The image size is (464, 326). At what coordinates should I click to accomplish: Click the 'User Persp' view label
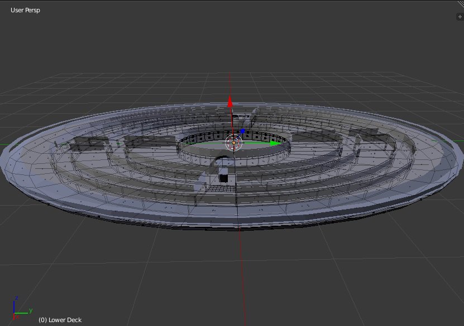[25, 10]
